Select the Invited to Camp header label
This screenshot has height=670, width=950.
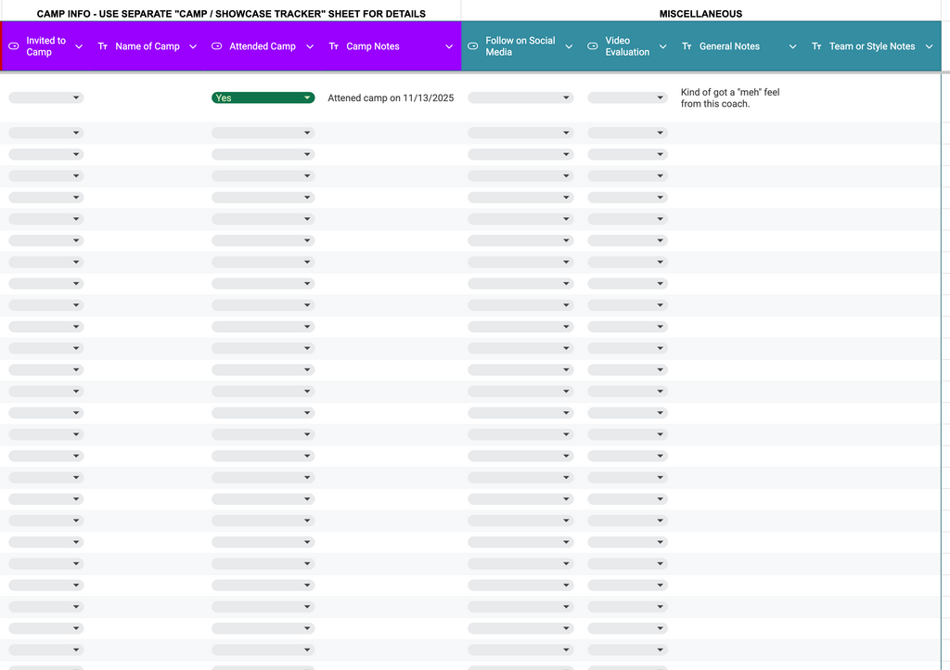pyautogui.click(x=46, y=46)
